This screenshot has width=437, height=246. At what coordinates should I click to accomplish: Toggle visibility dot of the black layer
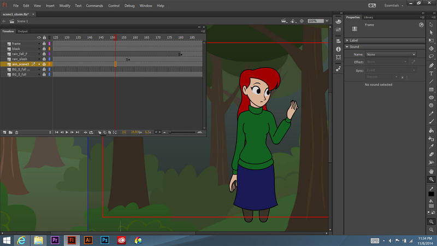[39, 49]
